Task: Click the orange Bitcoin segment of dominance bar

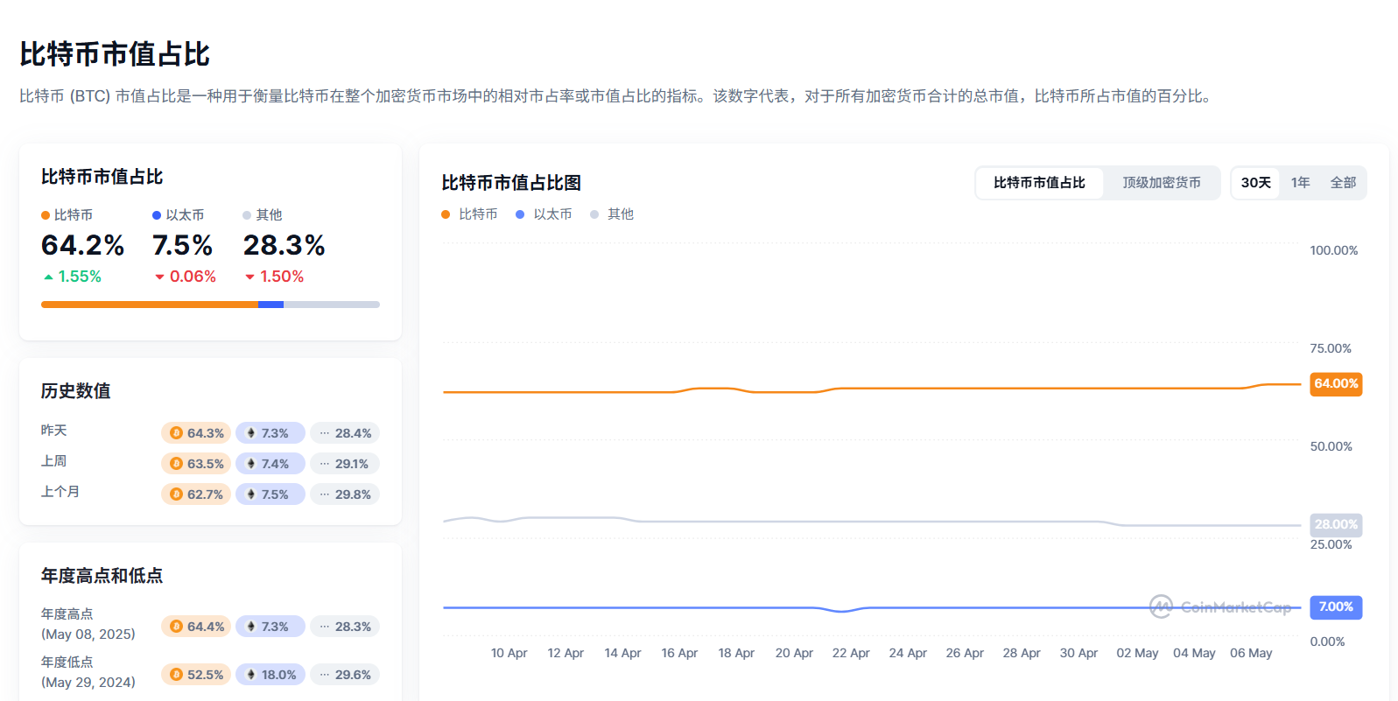Action: [x=149, y=305]
